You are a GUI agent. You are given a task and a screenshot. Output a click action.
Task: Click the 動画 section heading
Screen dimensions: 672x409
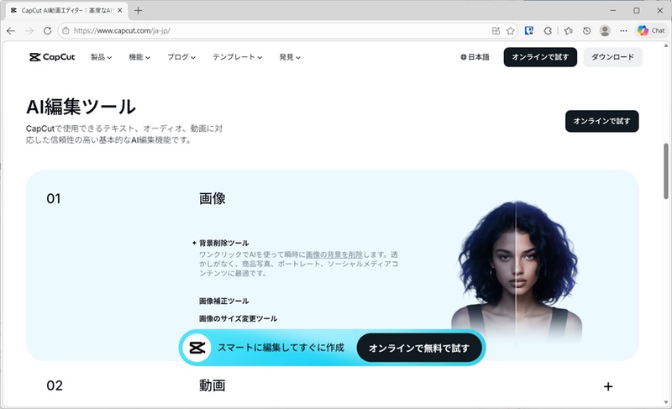(213, 385)
